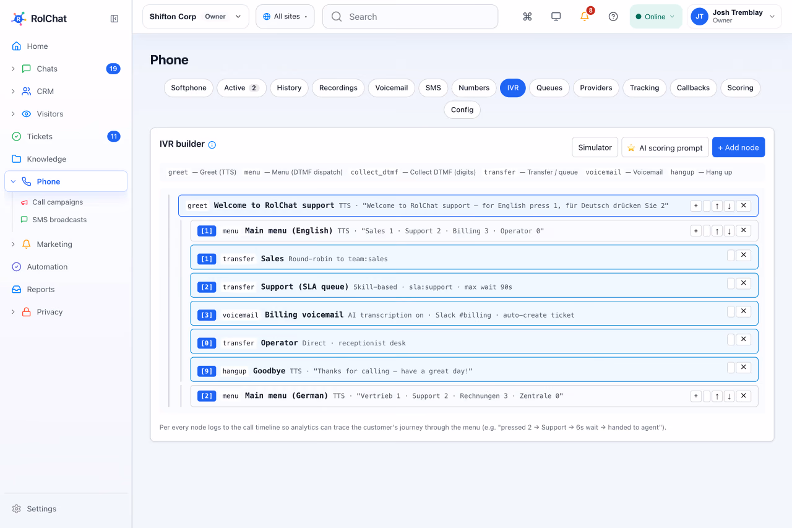Expand the Chats sidebar section
The height and width of the screenshot is (528, 792).
tap(13, 69)
